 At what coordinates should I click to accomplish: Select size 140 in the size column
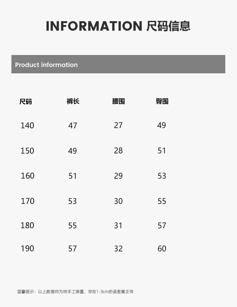(27, 126)
